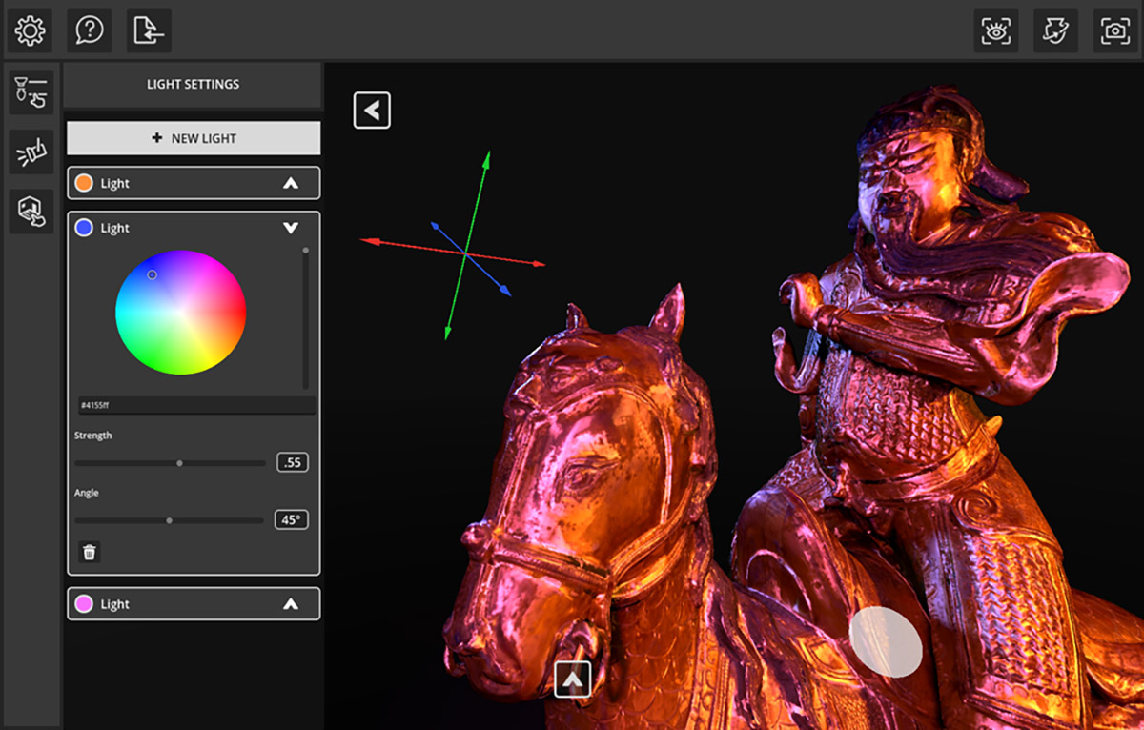This screenshot has width=1144, height=730.
Task: Click the help speech bubble icon
Action: [x=90, y=31]
